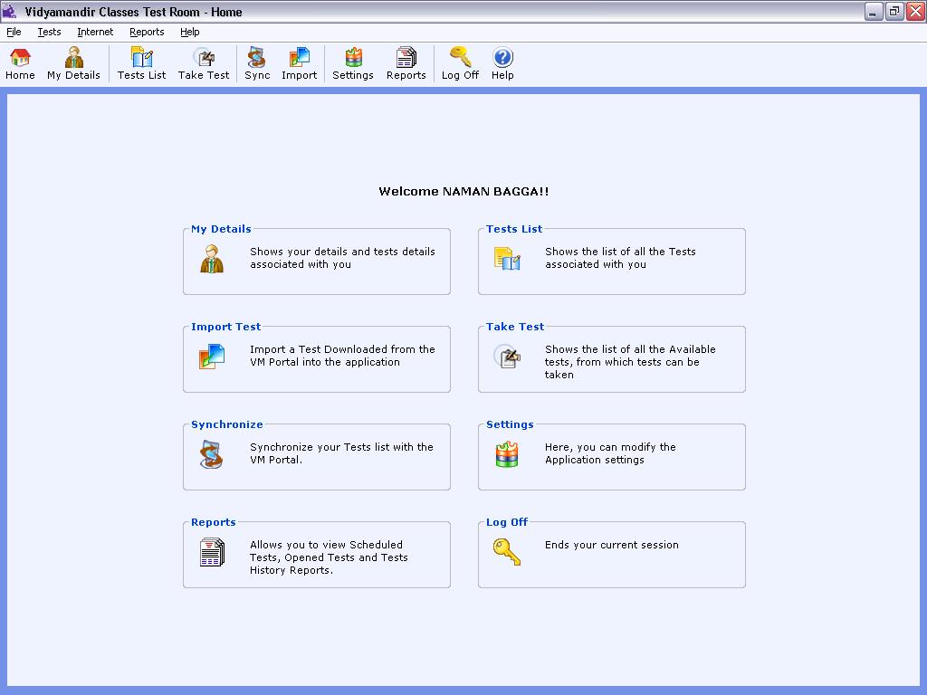Click the Import Test panel heading
This screenshot has width=927, height=695.
225,326
